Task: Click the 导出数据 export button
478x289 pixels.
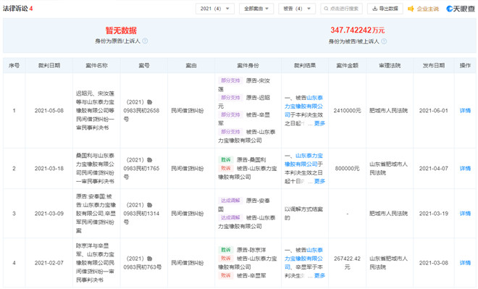Action: click(x=385, y=9)
